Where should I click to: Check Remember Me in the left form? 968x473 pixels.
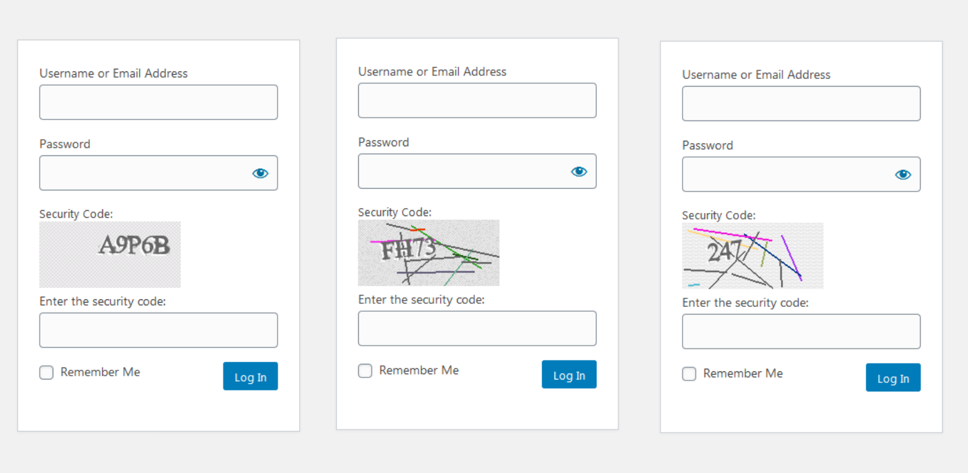[x=47, y=372]
